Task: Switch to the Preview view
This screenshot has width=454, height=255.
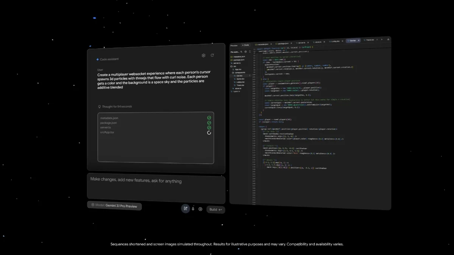Action: tap(234, 46)
